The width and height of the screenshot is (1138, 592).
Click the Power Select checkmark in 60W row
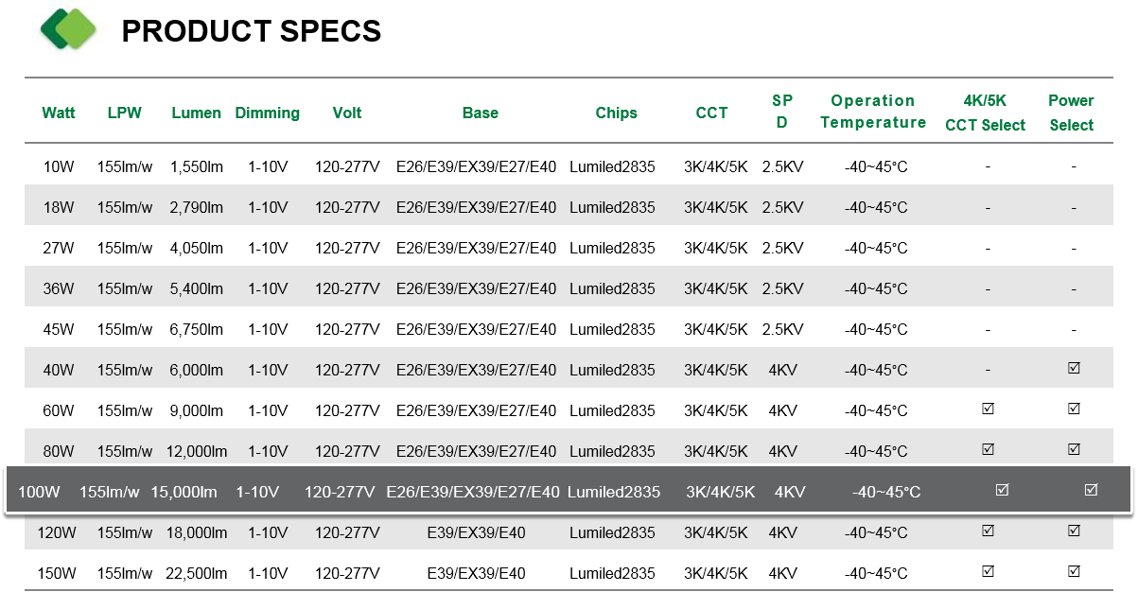(x=1074, y=409)
